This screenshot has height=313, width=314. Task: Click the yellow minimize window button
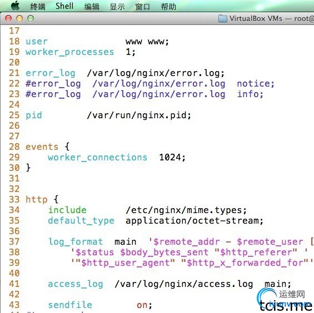19,18
